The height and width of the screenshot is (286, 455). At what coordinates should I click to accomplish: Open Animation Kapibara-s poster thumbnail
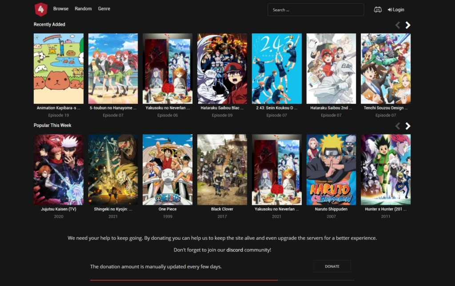tap(59, 68)
